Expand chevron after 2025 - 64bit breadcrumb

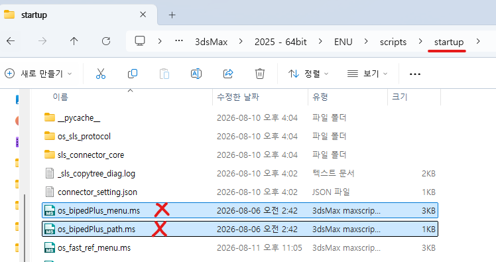coord(320,41)
